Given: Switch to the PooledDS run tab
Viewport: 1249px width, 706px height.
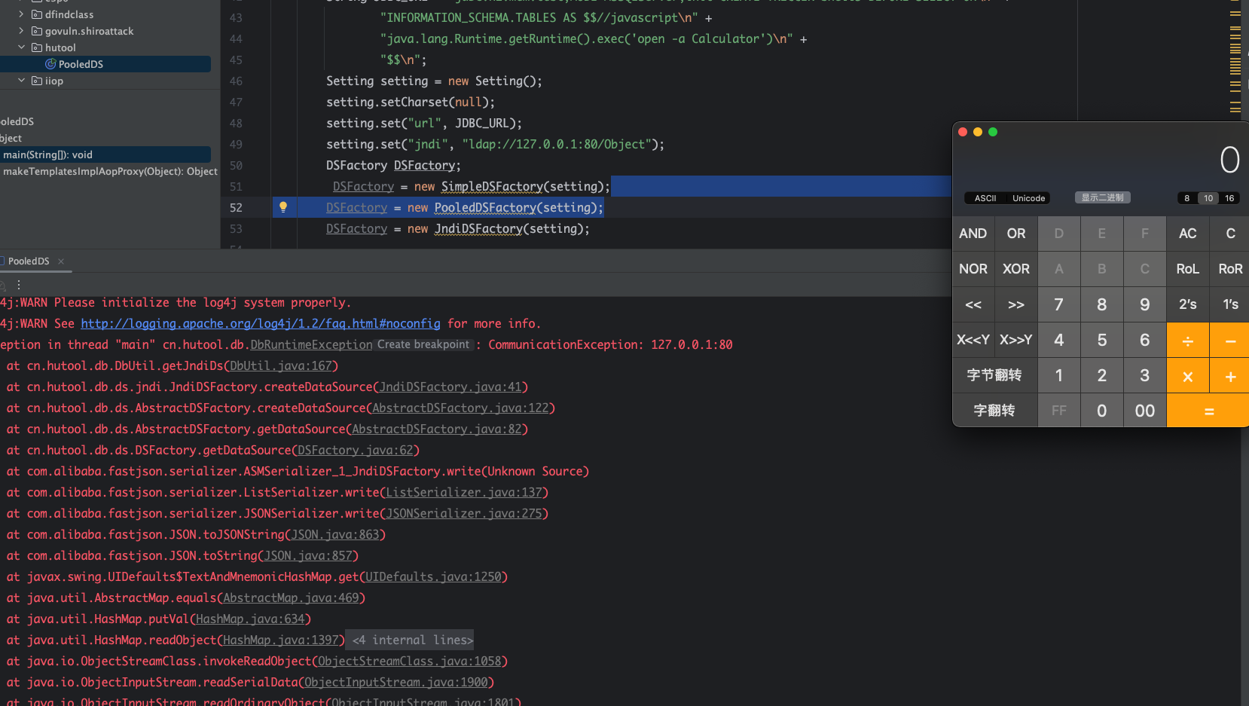Looking at the screenshot, I should pos(29,261).
